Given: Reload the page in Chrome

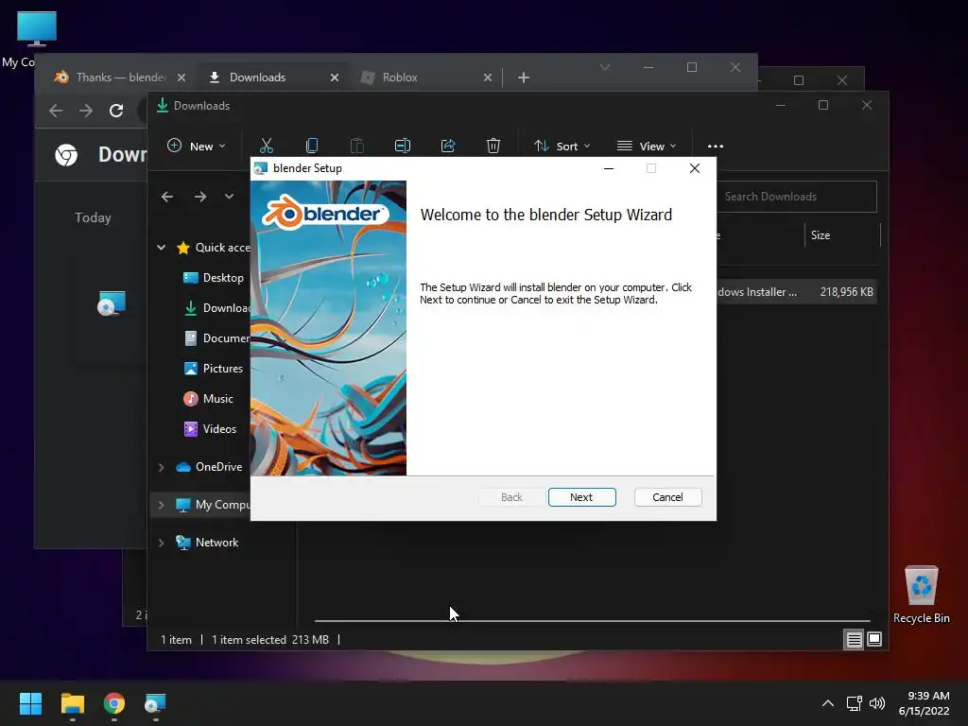Looking at the screenshot, I should click(116, 111).
